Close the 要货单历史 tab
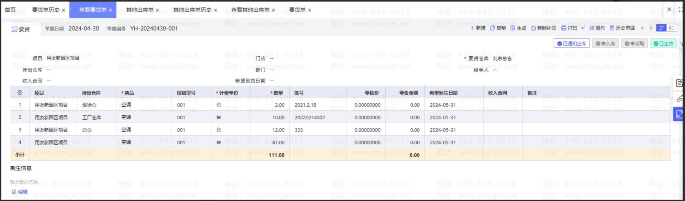Image resolution: width=685 pixels, height=201 pixels. (x=63, y=10)
